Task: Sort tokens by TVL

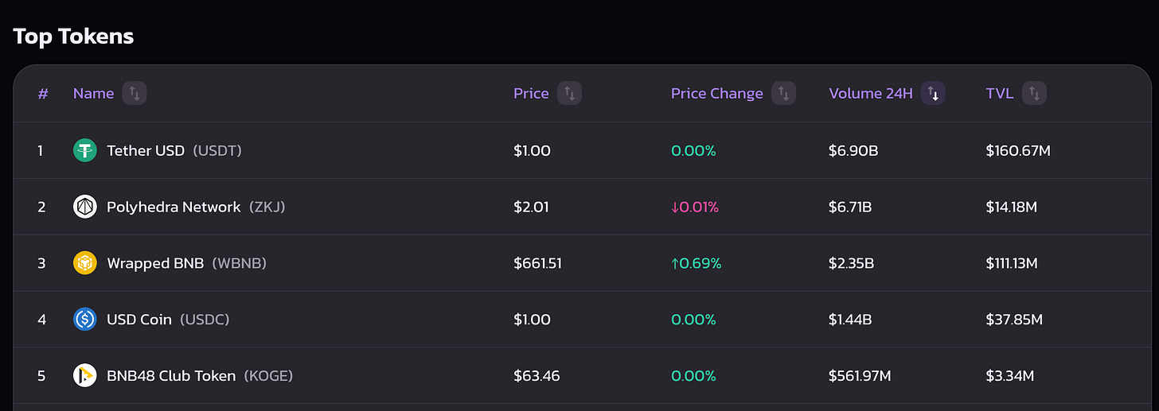Action: 1034,94
